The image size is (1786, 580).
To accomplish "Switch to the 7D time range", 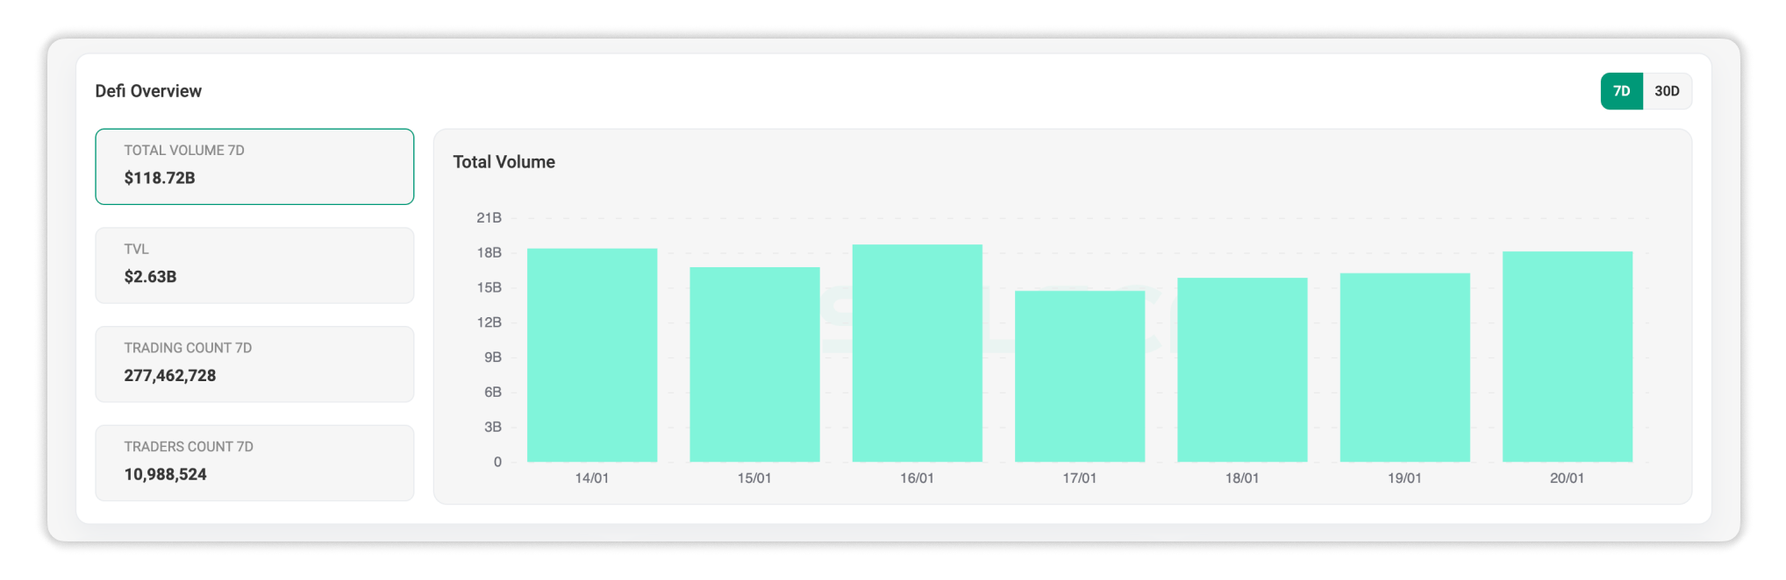I will [1621, 91].
